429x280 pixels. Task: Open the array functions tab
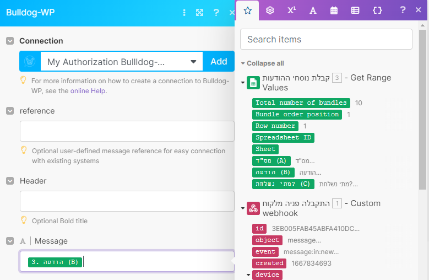[355, 10]
